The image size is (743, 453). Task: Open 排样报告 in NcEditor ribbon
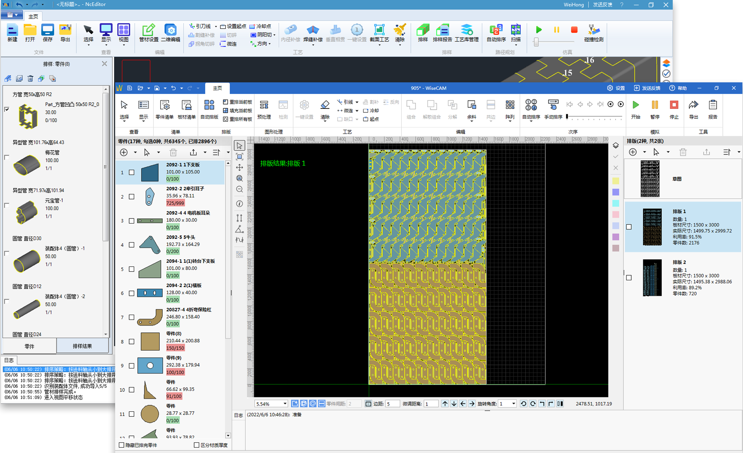pyautogui.click(x=442, y=33)
